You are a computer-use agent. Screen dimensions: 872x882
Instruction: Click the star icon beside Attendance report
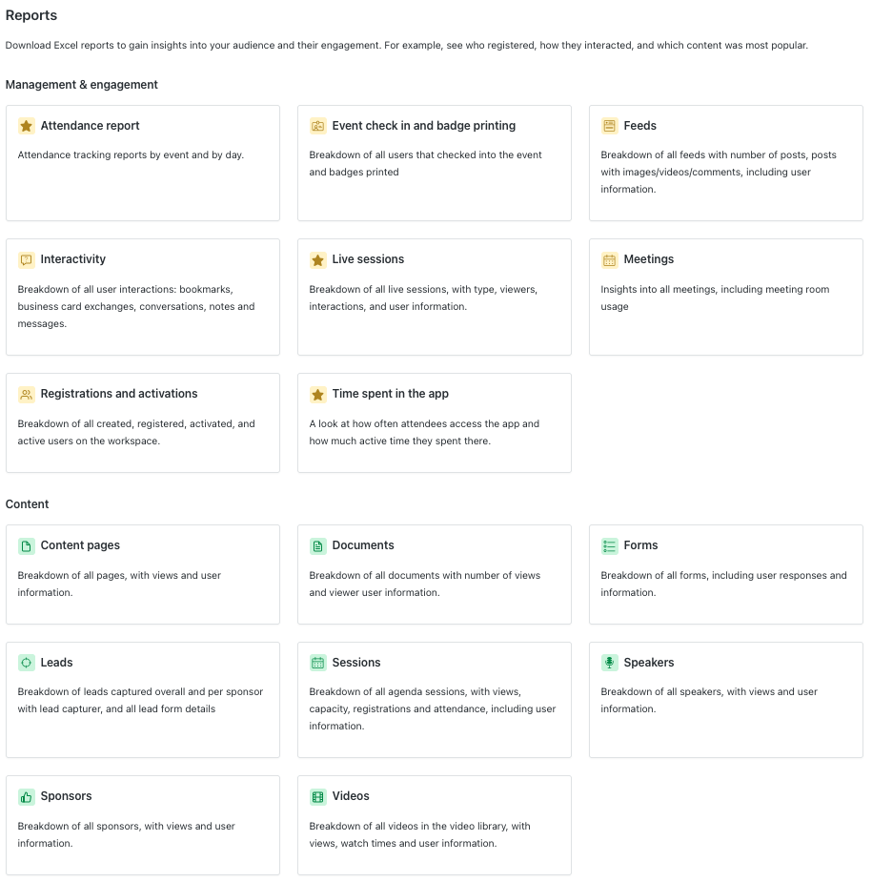coord(27,126)
